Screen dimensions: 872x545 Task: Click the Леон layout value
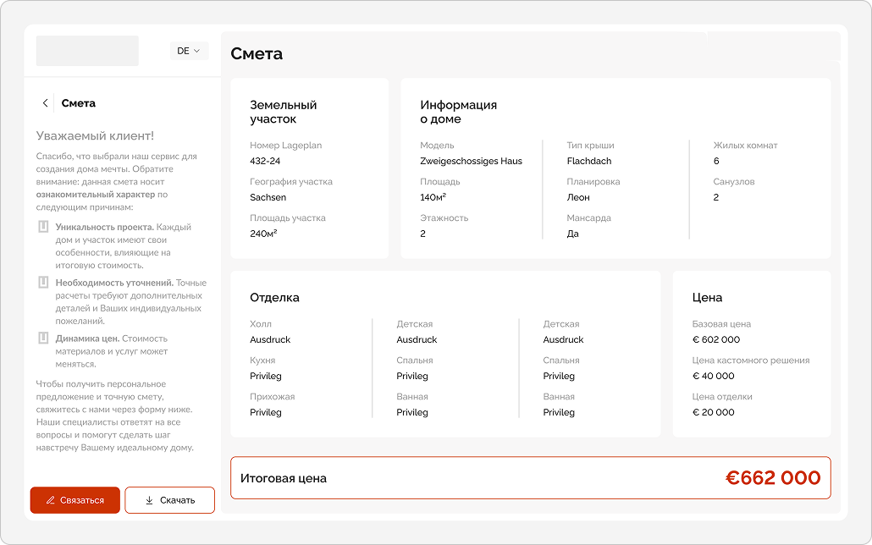click(578, 197)
